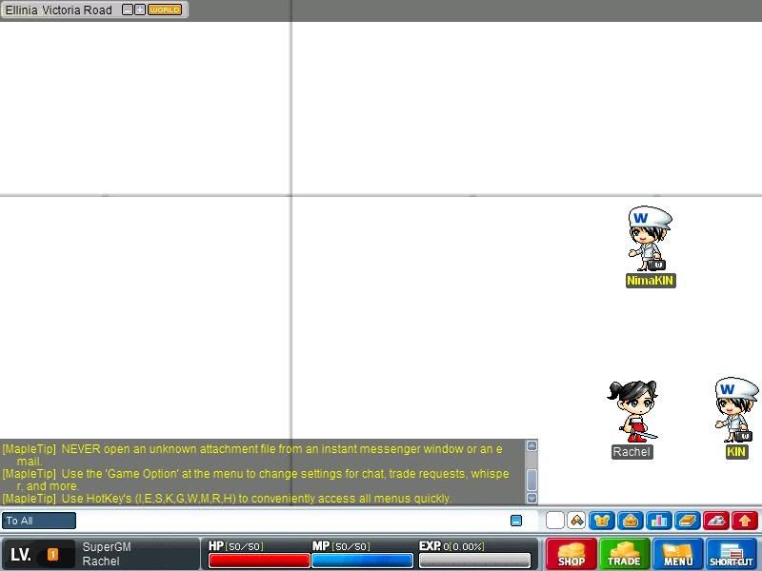The image size is (762, 571).
Task: Collapse the minimap with minus button
Action: click(x=128, y=10)
